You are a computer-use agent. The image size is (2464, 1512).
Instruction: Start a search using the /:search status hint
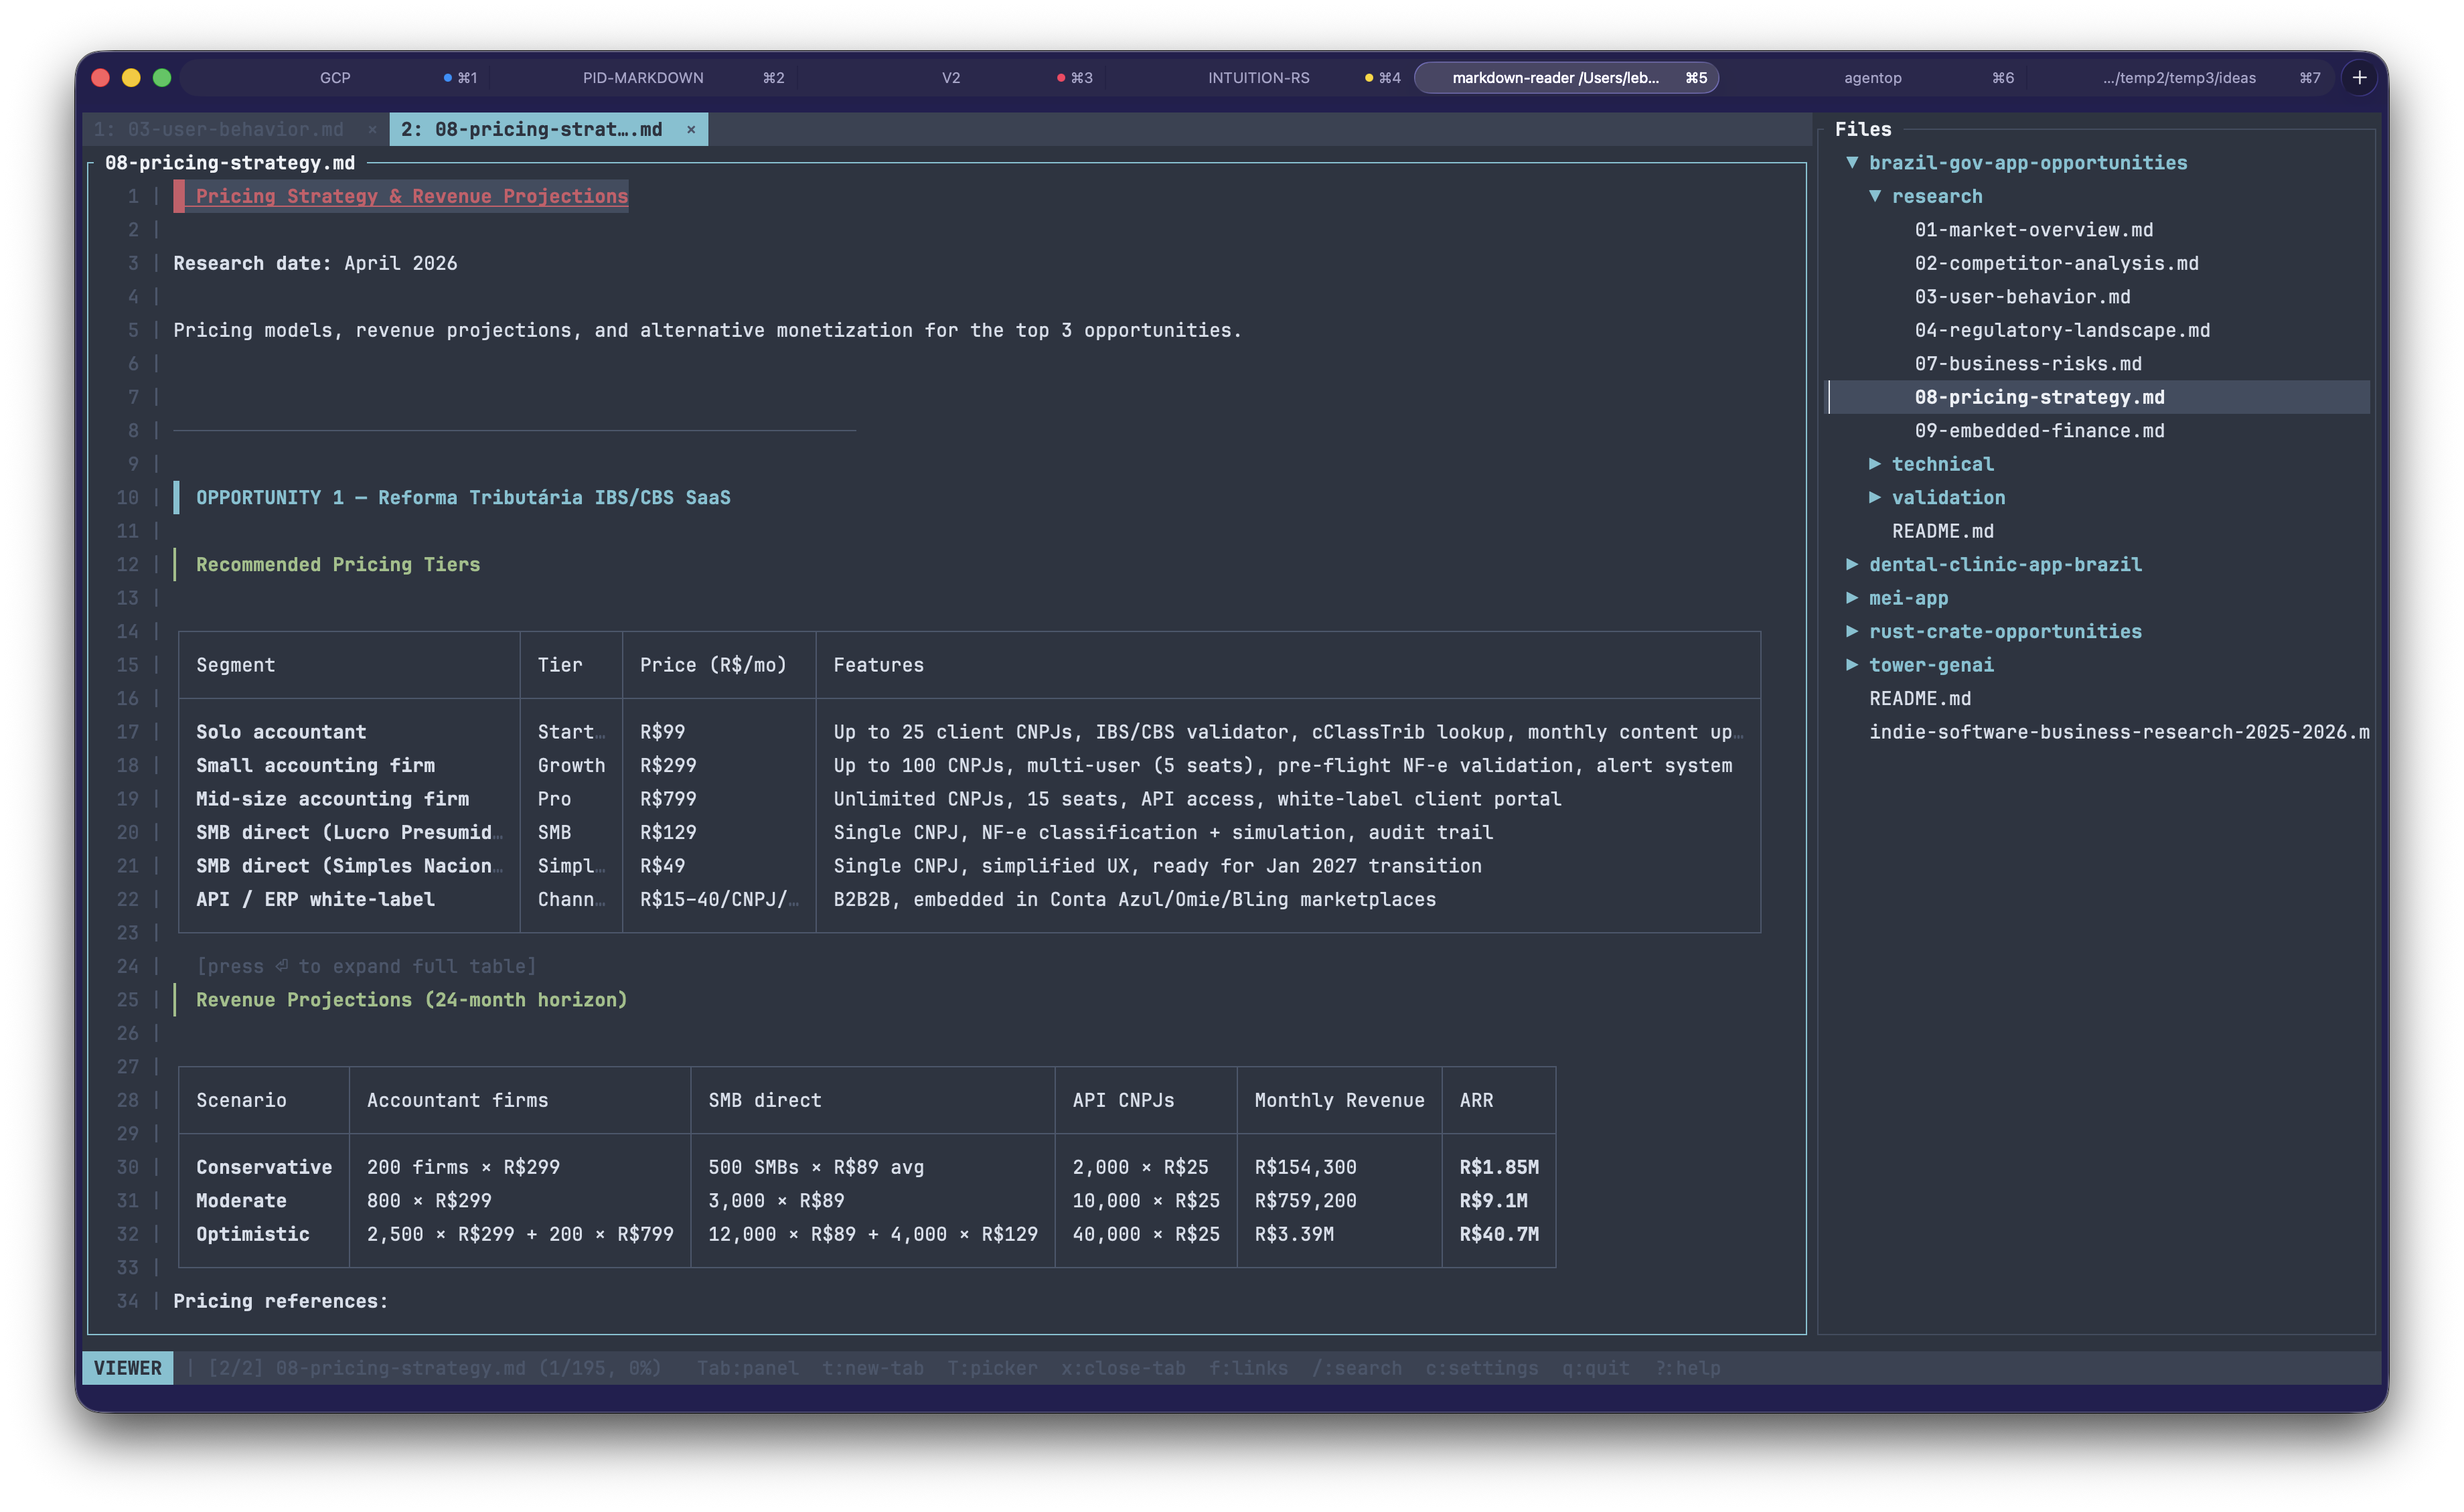click(x=1357, y=1367)
